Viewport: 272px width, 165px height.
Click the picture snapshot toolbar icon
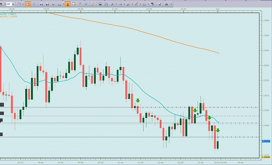point(100,4)
